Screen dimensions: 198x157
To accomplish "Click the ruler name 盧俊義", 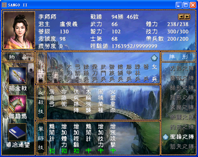I will tap(68, 24).
